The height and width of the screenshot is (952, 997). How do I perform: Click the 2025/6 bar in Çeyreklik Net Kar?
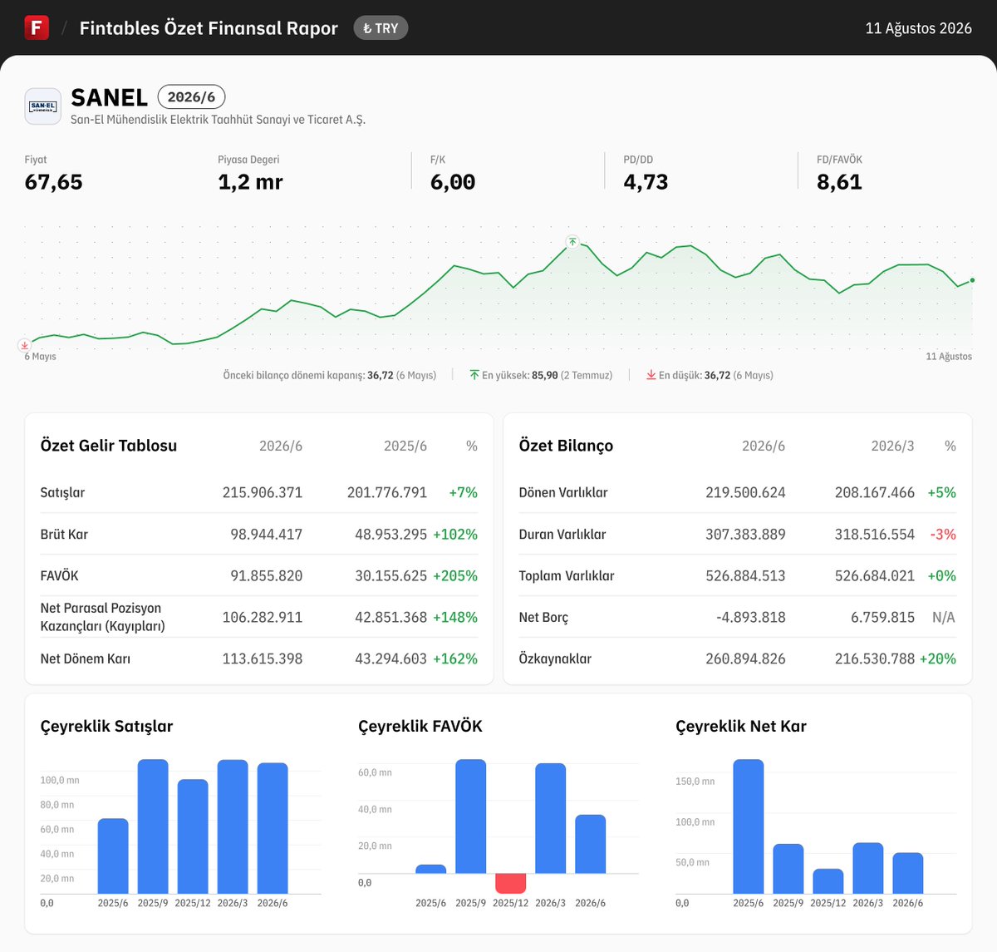coord(749,826)
